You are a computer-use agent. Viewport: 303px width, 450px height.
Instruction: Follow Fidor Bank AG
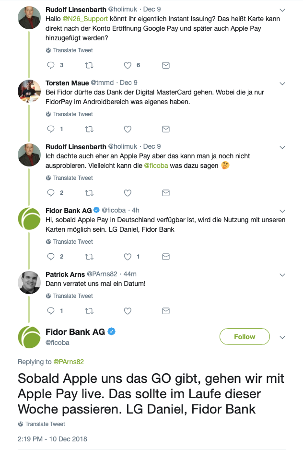tap(245, 337)
